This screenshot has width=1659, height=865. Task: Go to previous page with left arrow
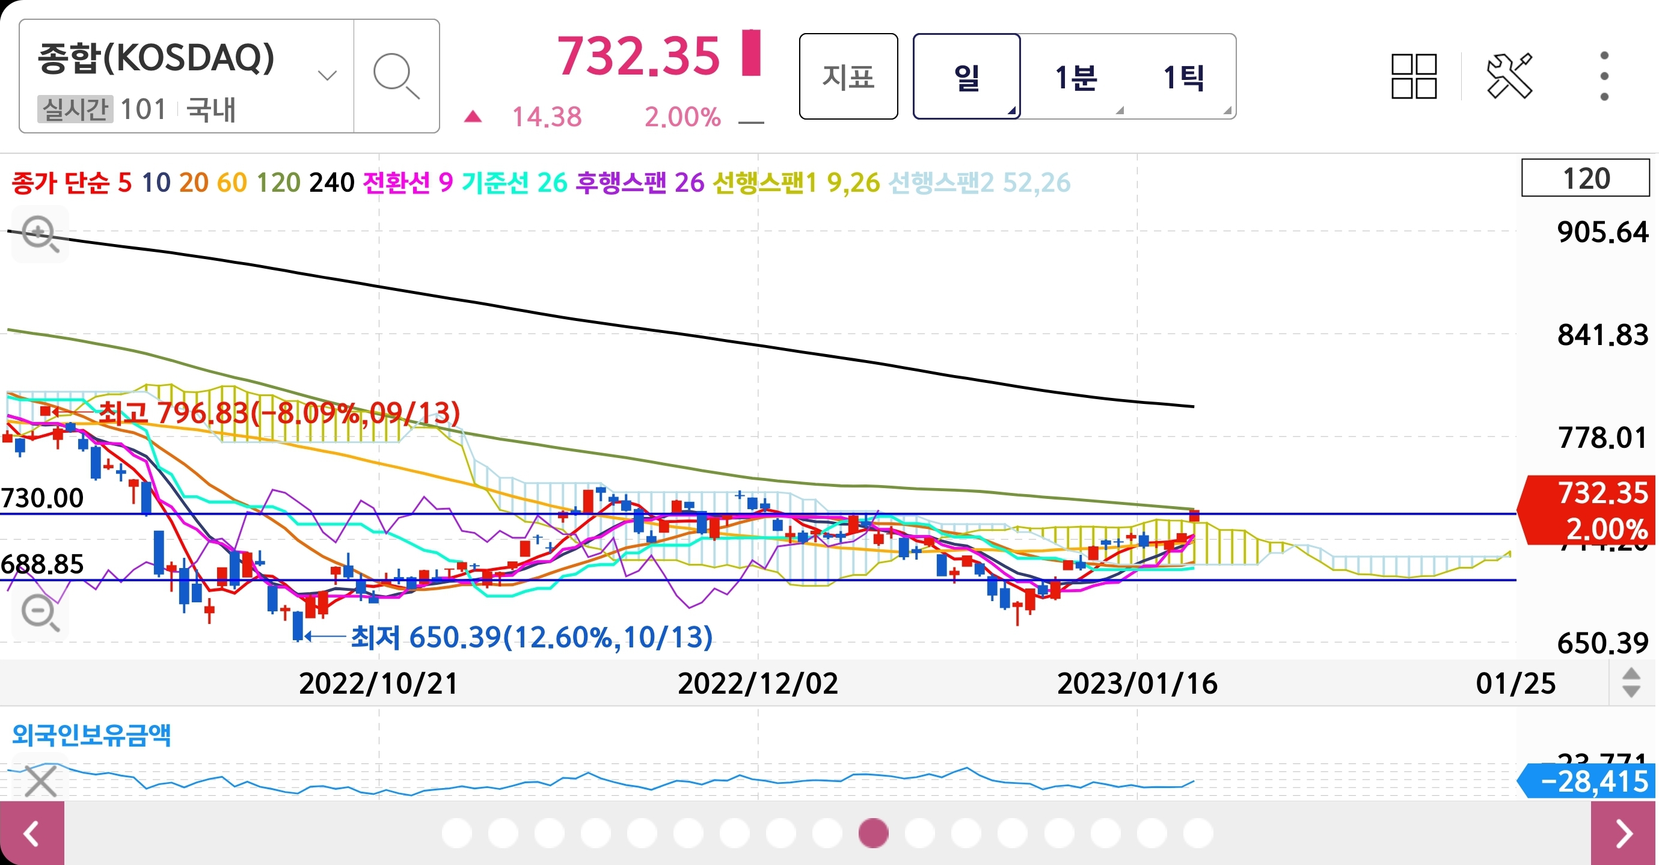pos(31,834)
